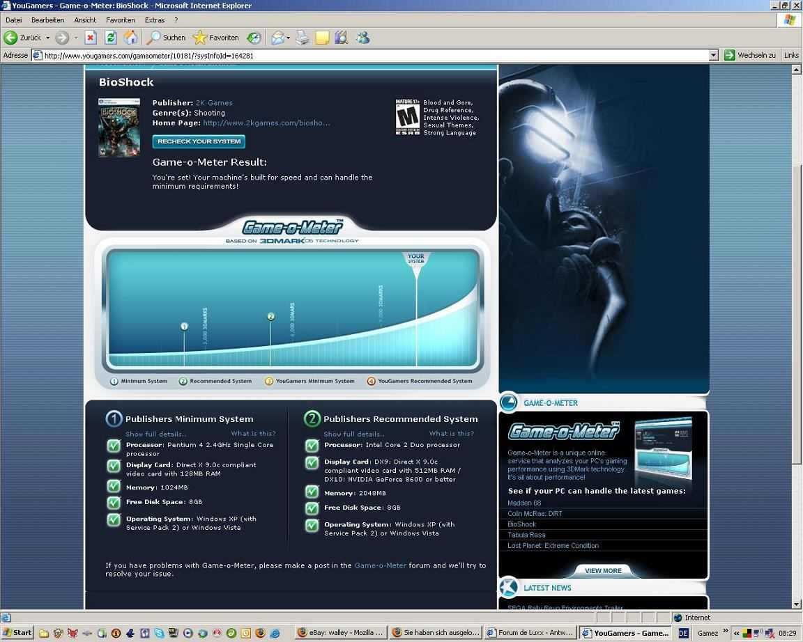Show full details of Minimum System
The image size is (803, 642).
[155, 434]
